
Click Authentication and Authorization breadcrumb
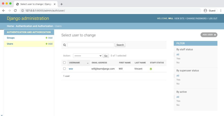[x=34, y=26]
